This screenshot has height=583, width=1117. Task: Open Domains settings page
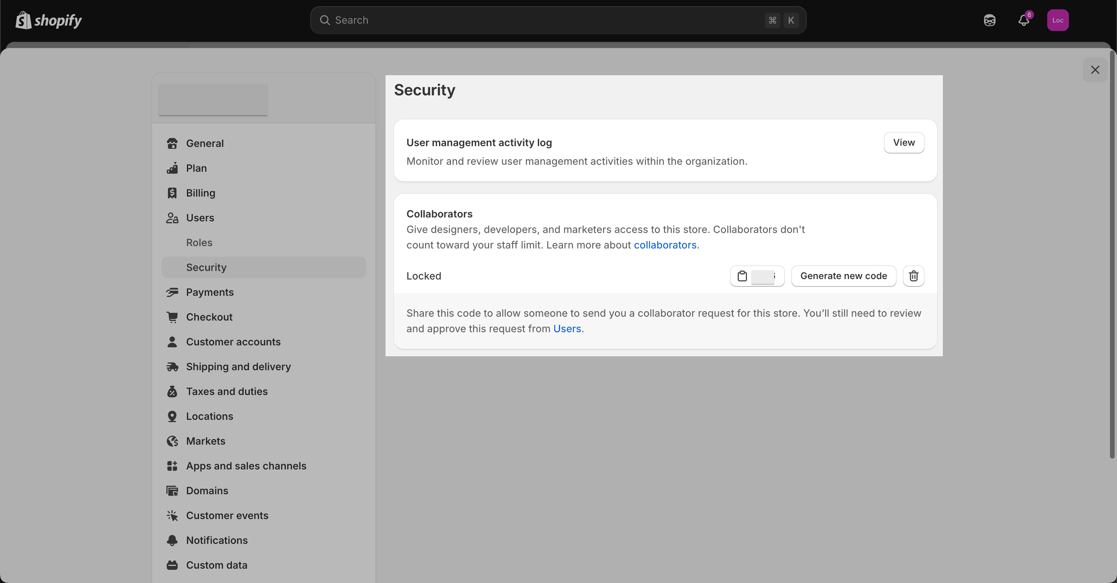pyautogui.click(x=207, y=491)
